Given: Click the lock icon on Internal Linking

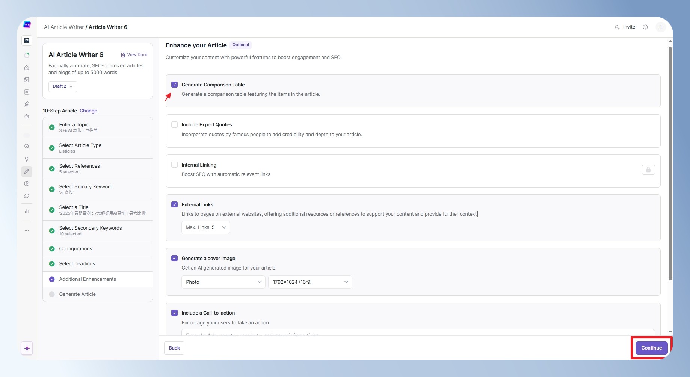Looking at the screenshot, I should click(648, 170).
